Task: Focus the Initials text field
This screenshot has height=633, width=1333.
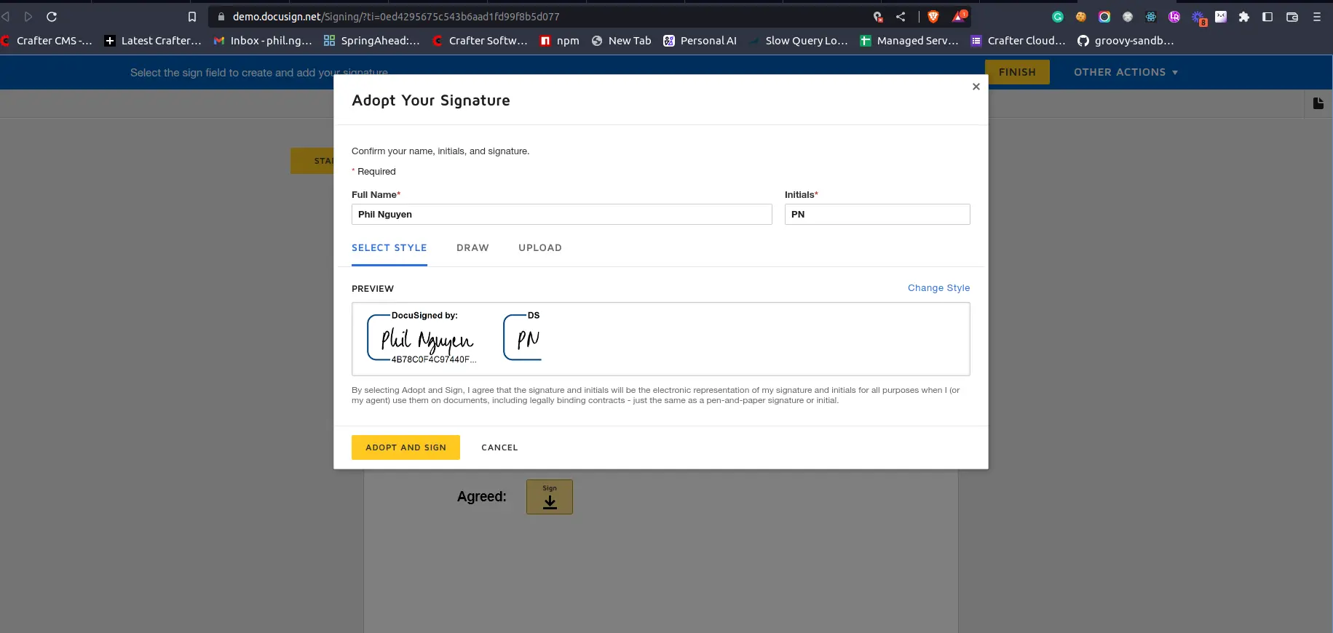Action: click(x=877, y=215)
